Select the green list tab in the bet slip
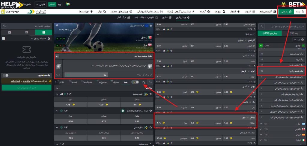Screen dimensions: 307x146 pyautogui.click(x=44, y=32)
